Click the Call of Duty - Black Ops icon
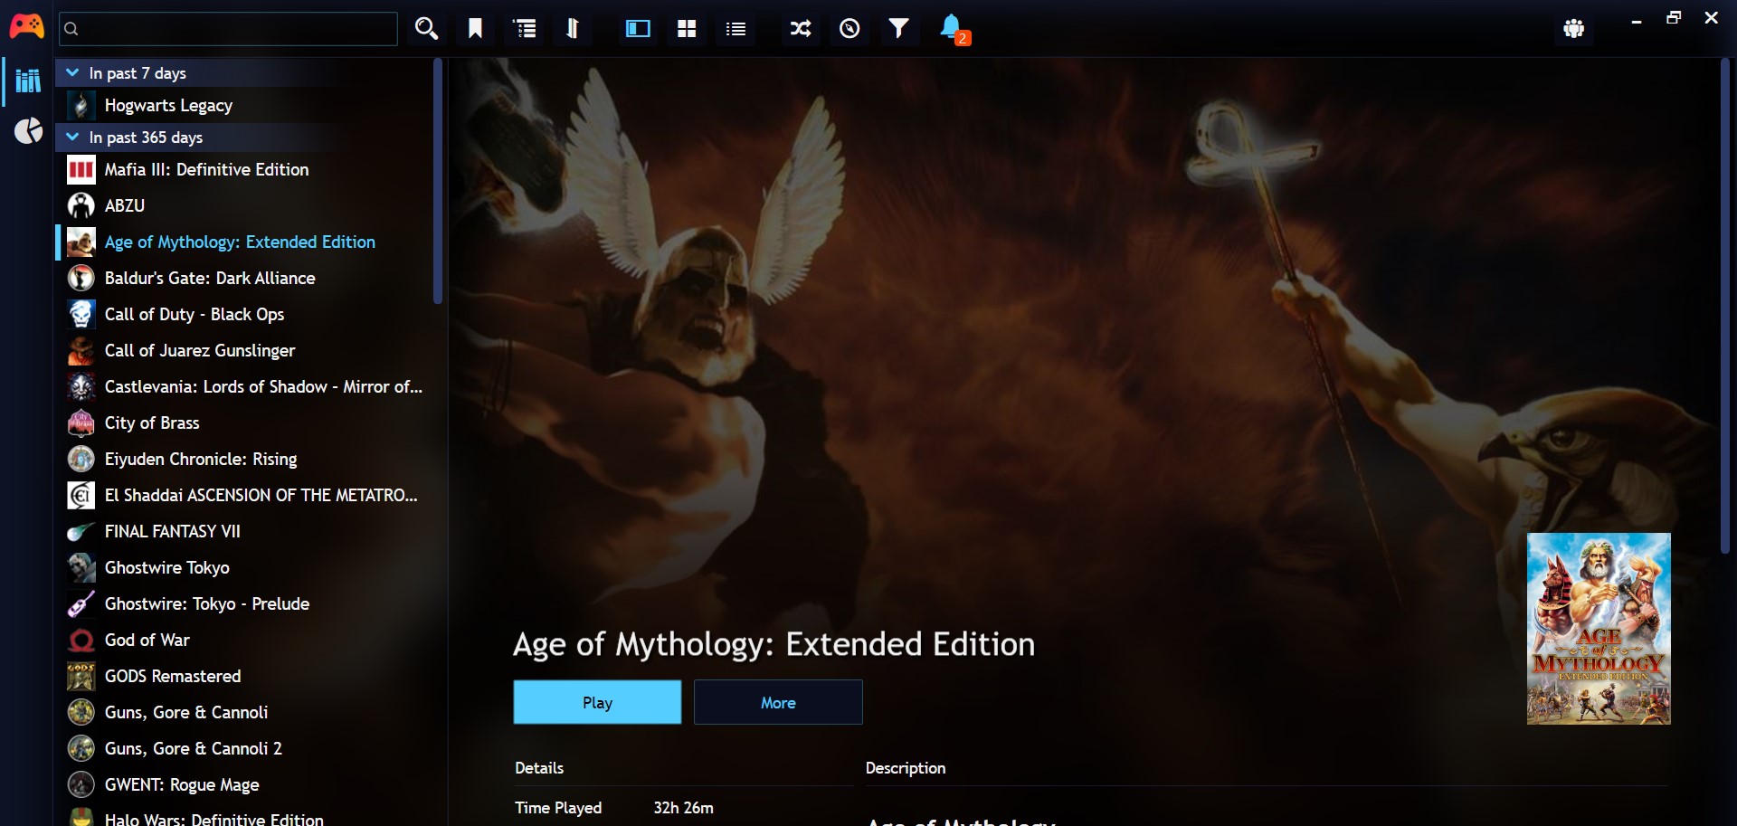Viewport: 1737px width, 826px height. 81,314
